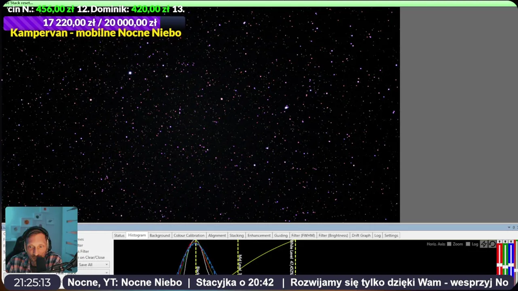Open the Filter (FWHM) tab
518x291 pixels.
tap(303, 235)
